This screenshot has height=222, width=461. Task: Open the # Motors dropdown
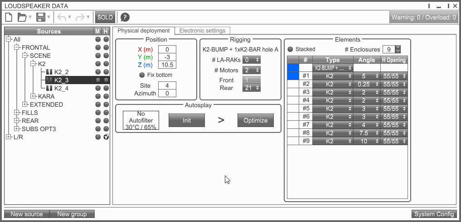click(252, 70)
